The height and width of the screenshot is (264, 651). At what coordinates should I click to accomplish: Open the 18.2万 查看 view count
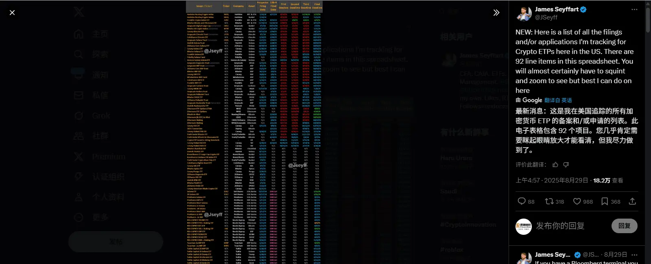(608, 180)
